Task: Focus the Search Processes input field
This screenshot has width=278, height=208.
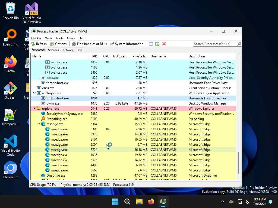Action: click(x=215, y=44)
